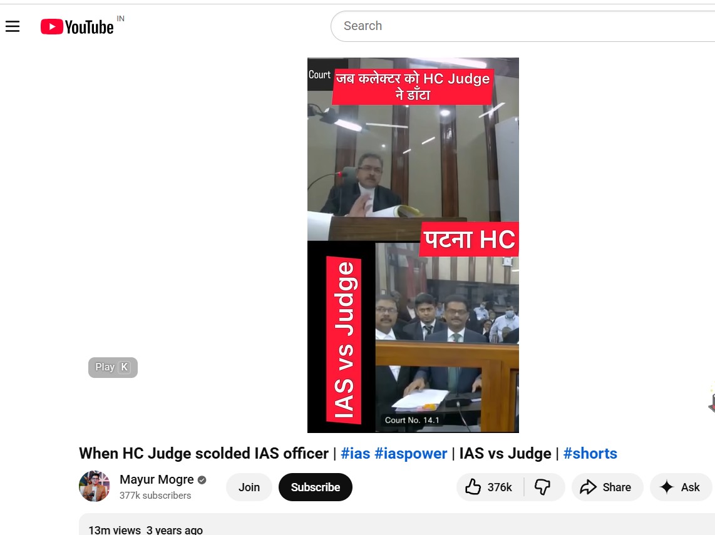The image size is (715, 535).
Task: Open the #iaspower hashtag link
Action: [x=411, y=454]
